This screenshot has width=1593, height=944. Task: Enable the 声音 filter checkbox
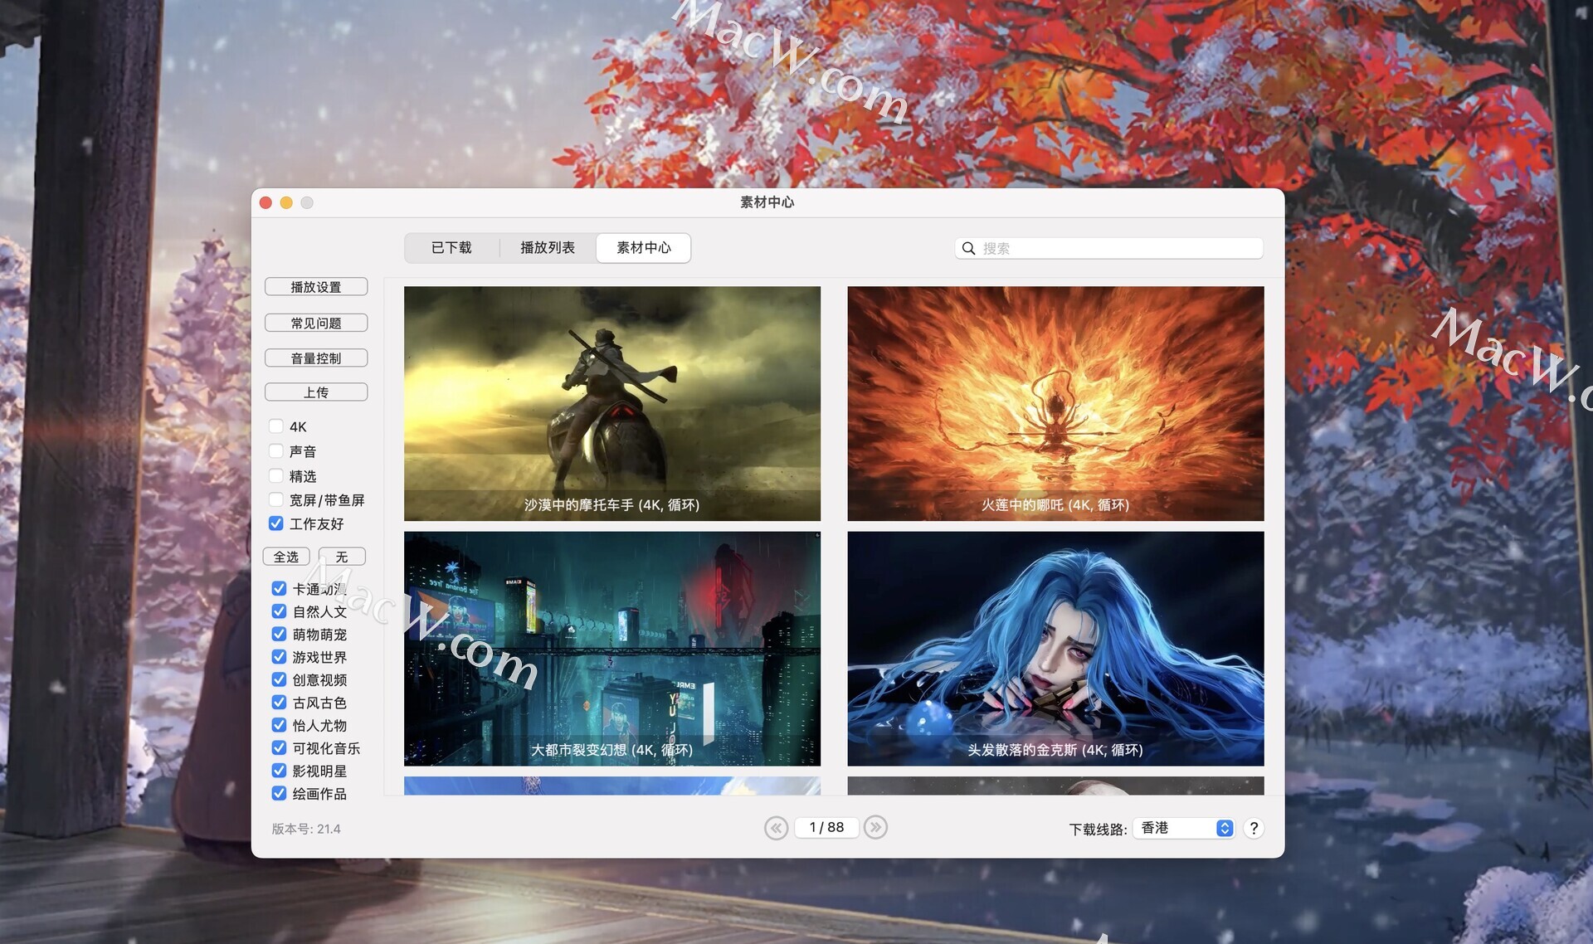[276, 451]
